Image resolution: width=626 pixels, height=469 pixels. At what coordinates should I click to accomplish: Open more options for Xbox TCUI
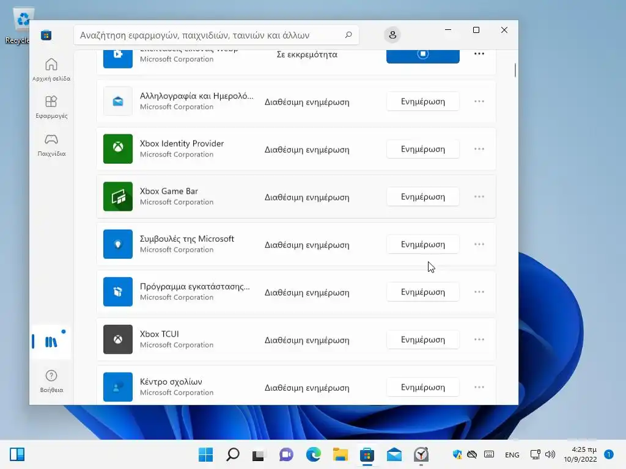coord(479,340)
